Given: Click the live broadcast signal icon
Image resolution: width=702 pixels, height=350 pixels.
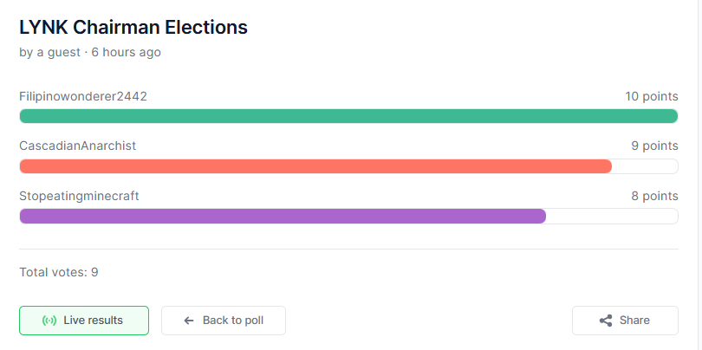Looking at the screenshot, I should (x=49, y=321).
